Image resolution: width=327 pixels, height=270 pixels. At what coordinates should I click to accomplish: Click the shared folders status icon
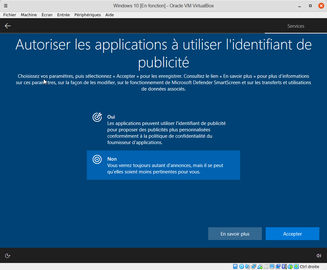tap(266, 266)
